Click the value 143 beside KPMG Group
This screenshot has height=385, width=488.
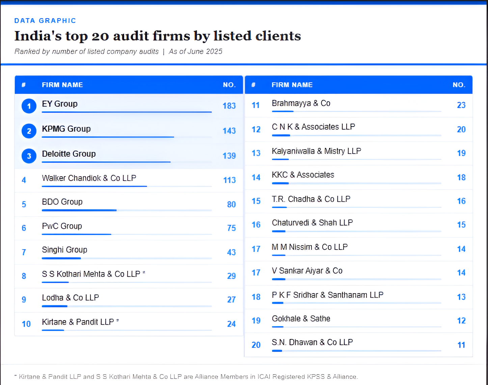[x=229, y=131]
